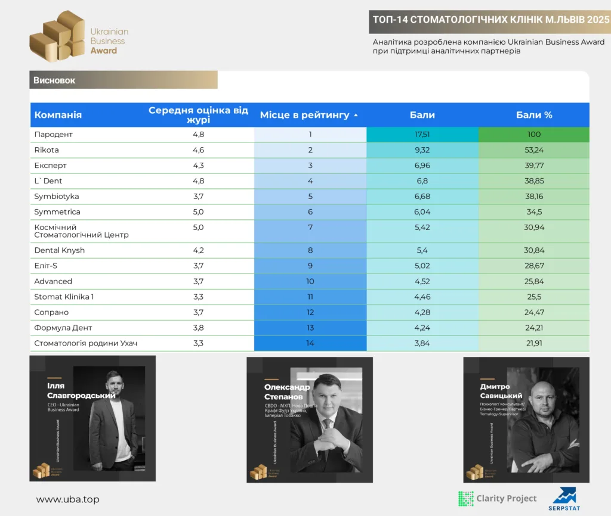611x516 pixels.
Task: Click the Clarity Project green dots logo
Action: 466,499
